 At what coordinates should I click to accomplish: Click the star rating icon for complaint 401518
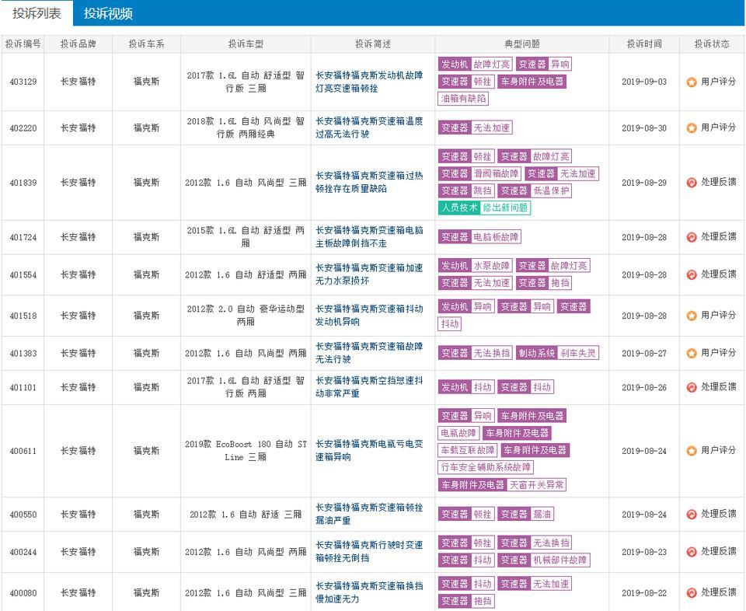(x=692, y=316)
